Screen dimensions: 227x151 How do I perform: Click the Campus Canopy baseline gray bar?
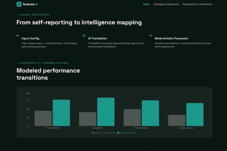pyautogui.click(x=177, y=121)
